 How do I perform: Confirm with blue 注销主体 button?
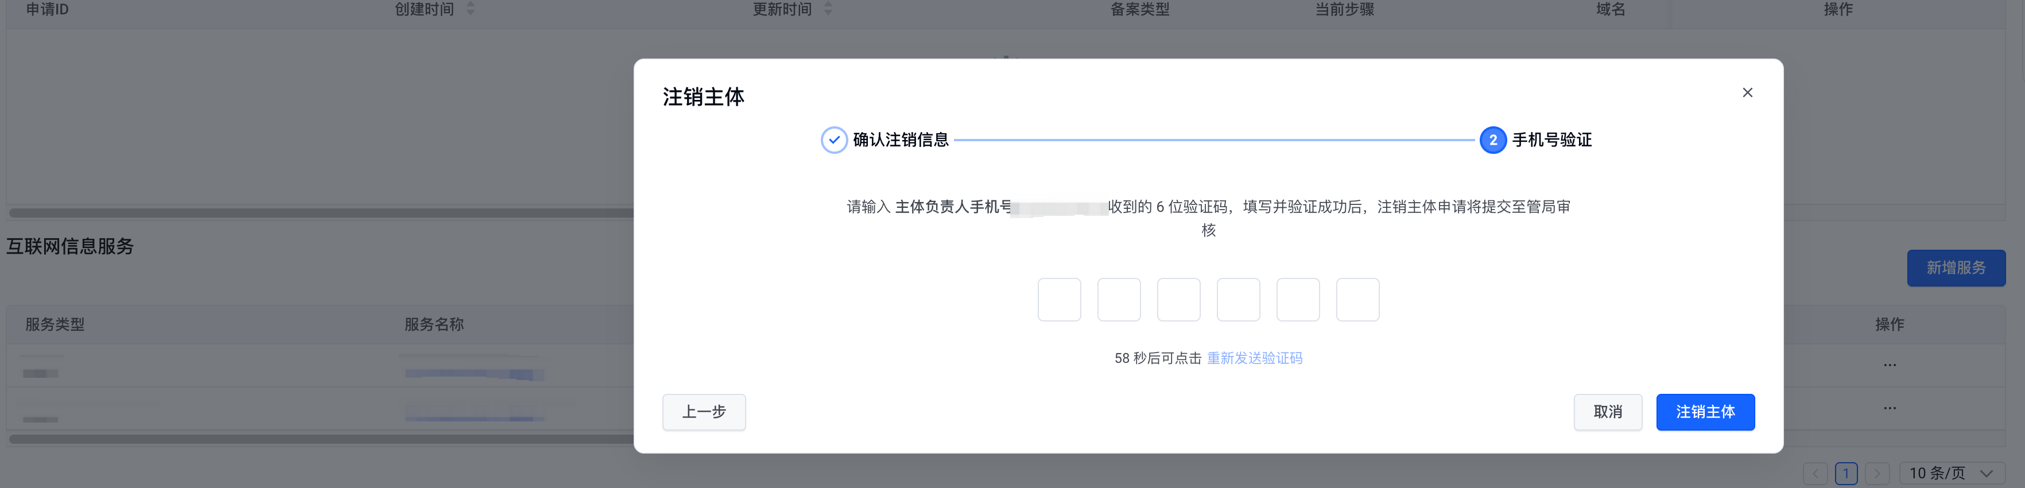[1704, 412]
